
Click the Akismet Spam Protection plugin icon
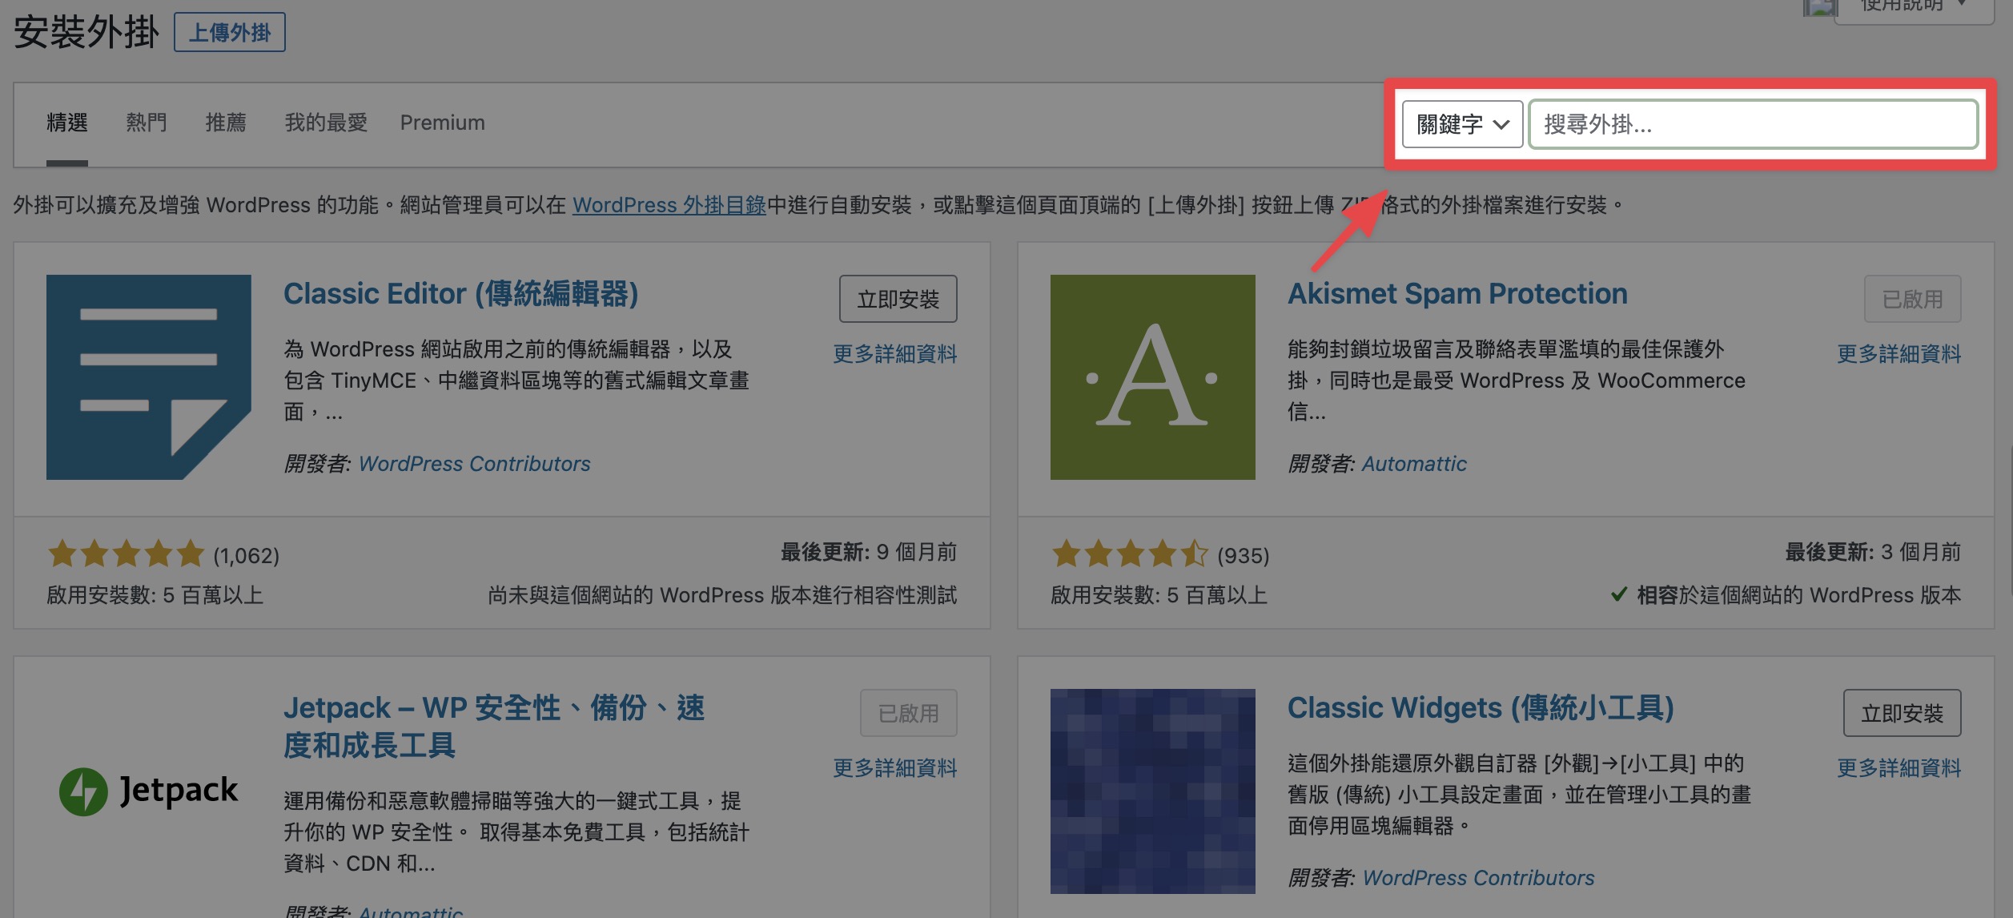click(1153, 377)
